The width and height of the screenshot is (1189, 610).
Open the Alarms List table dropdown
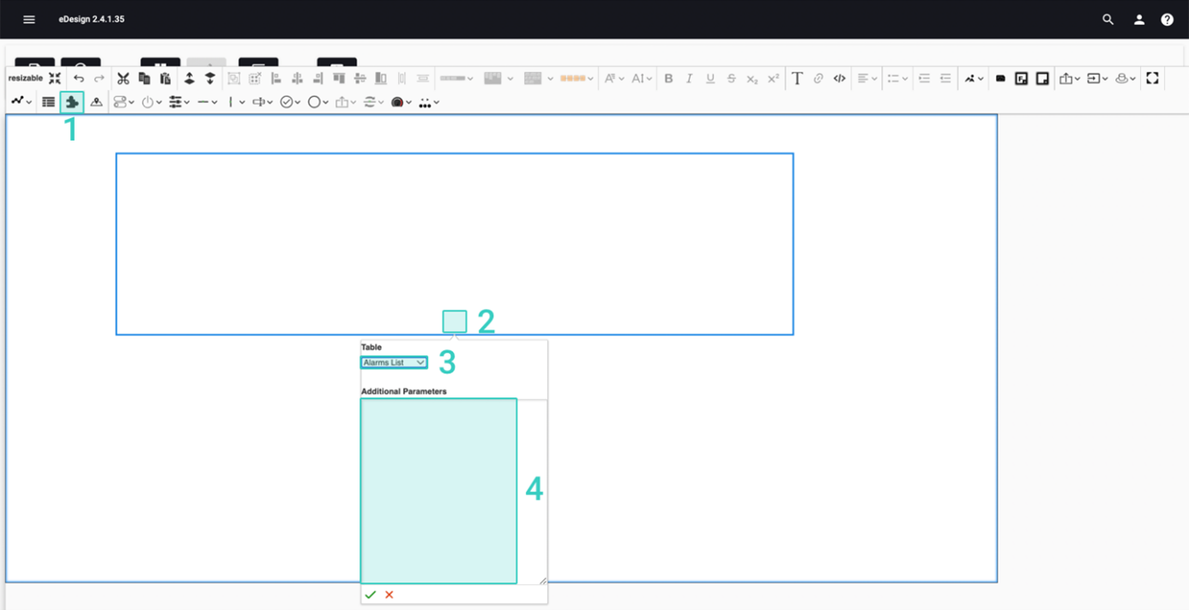tap(394, 363)
